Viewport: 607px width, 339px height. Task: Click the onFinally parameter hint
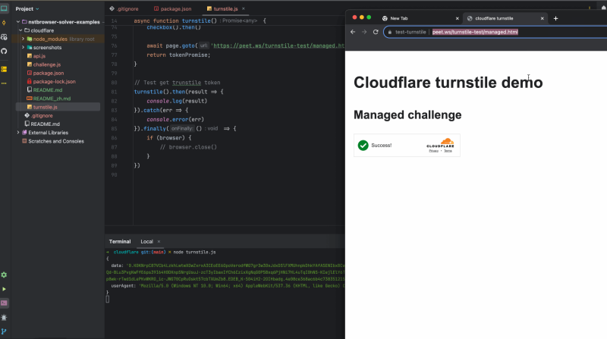tap(182, 128)
